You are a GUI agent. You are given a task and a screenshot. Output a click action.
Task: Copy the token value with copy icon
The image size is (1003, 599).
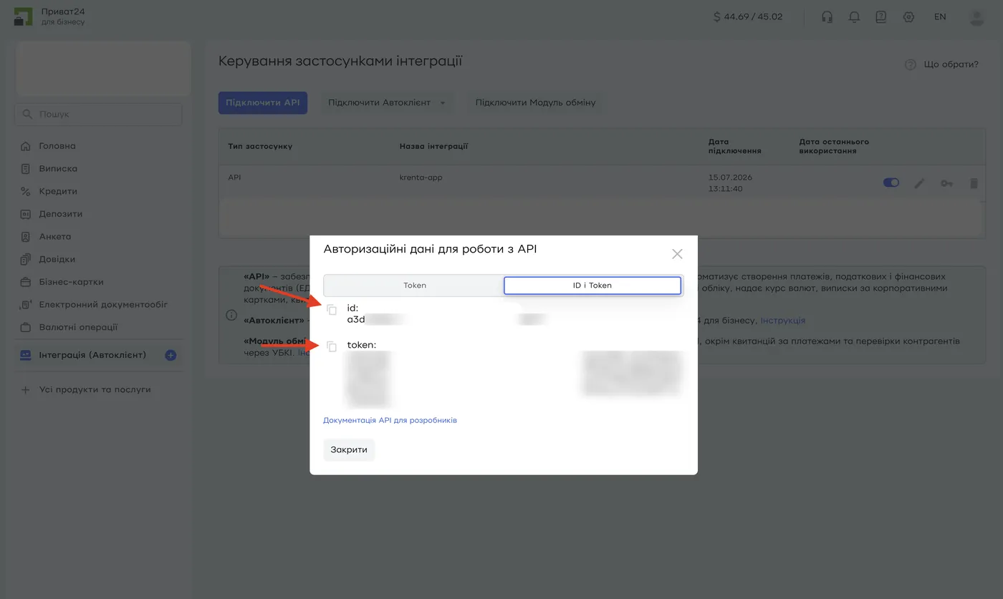tap(332, 346)
